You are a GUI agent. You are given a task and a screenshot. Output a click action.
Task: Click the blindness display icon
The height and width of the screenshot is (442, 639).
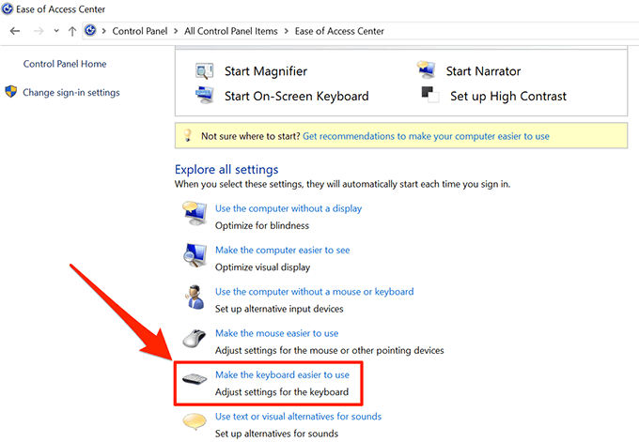194,215
